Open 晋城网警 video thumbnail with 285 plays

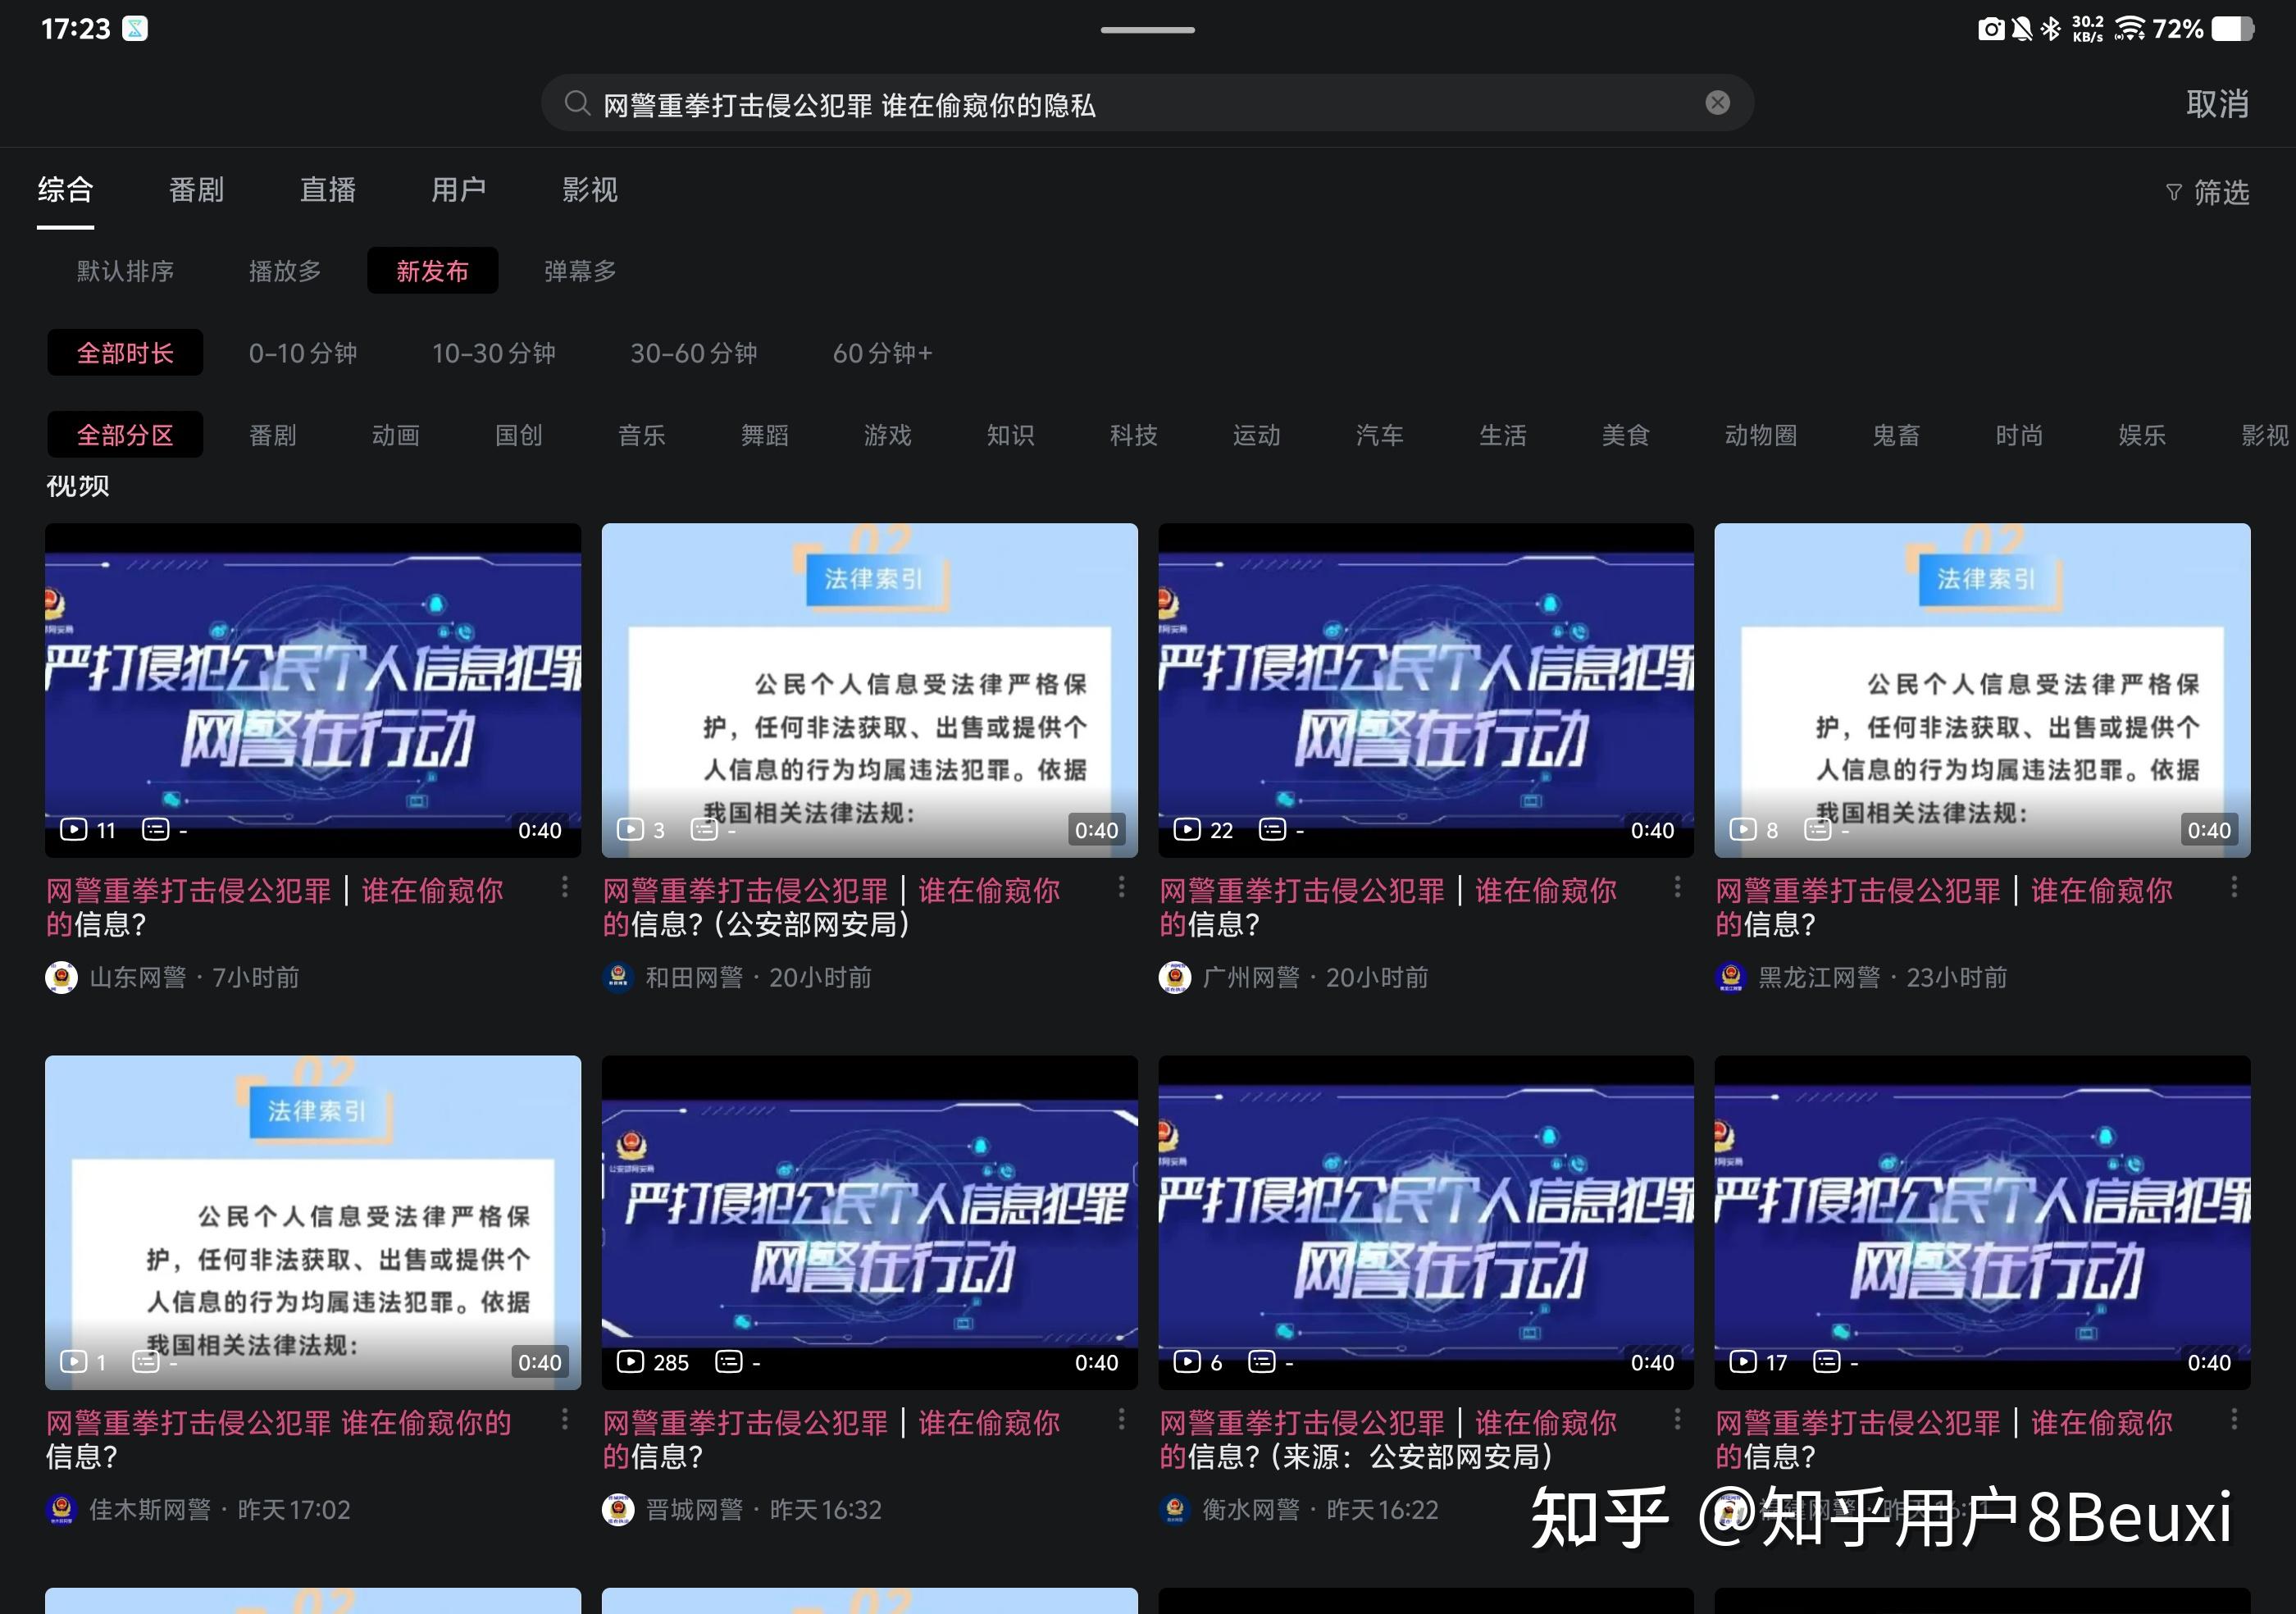point(869,1222)
